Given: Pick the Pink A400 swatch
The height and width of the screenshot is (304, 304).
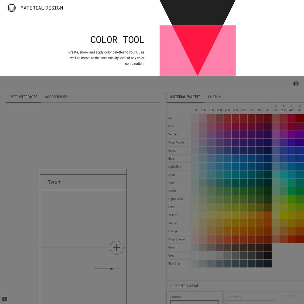Looking at the screenshot, I should coord(292,126).
